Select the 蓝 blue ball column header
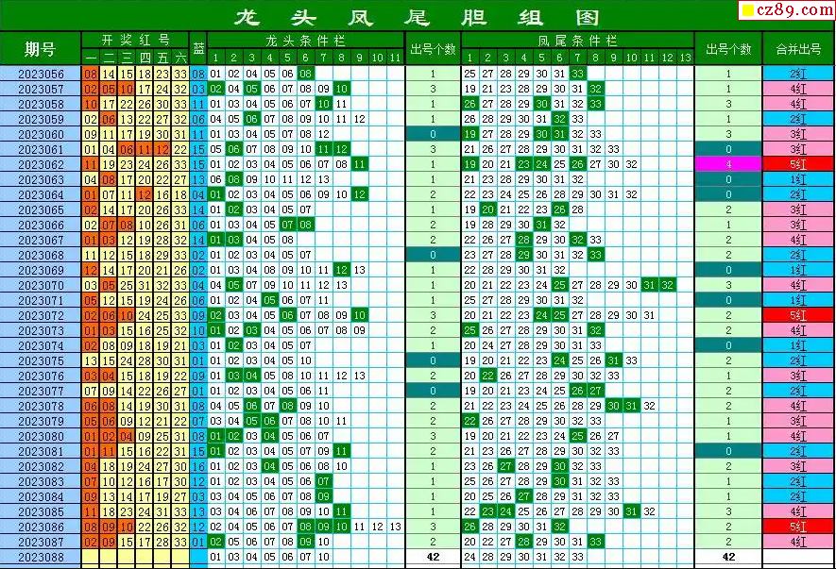Image resolution: width=836 pixels, height=569 pixels. 198,48
